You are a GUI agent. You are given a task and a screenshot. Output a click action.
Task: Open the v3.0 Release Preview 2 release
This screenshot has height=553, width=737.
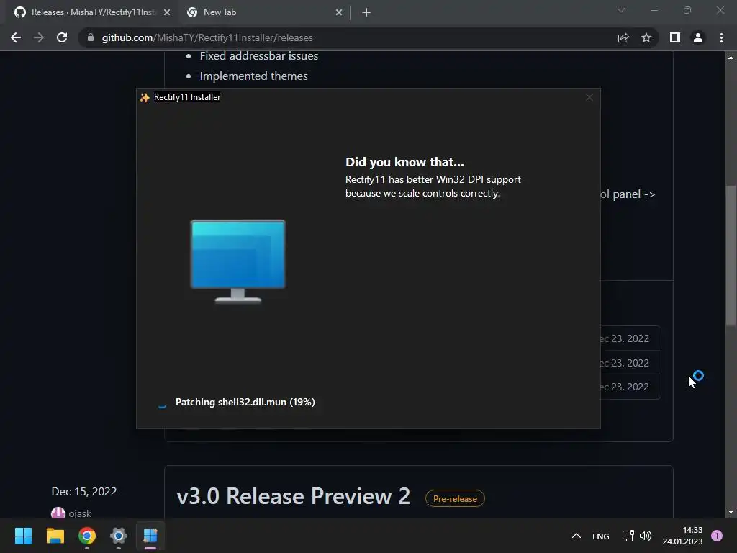click(x=294, y=496)
